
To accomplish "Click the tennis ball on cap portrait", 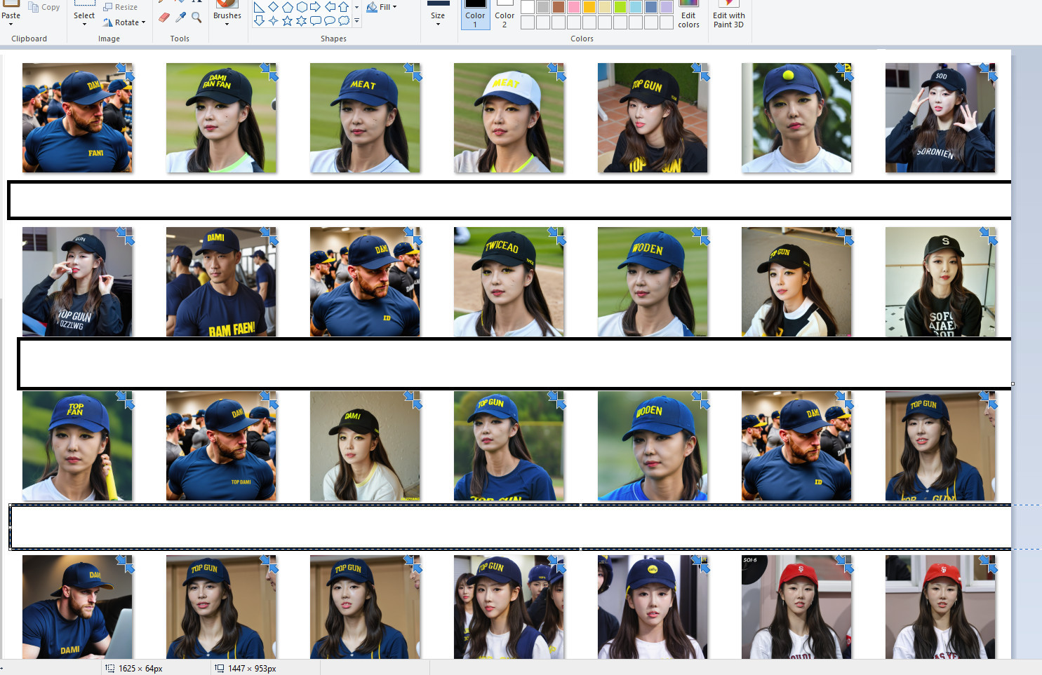I will pos(796,118).
